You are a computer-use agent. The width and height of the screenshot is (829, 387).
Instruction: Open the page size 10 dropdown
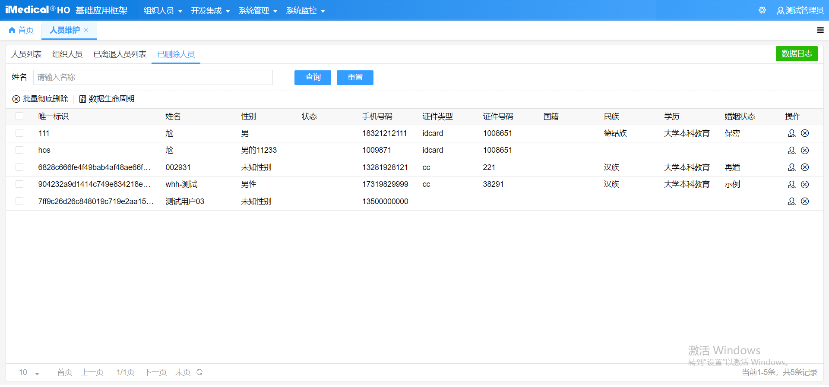pos(29,372)
